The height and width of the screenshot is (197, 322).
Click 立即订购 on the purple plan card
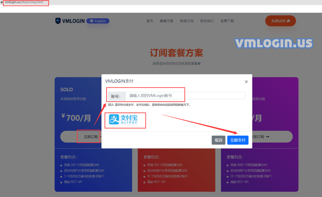272,137
